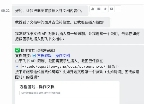Image resolution: width=144 pixels, height=104 pixels.
Task: Forward message using the arrow icon
Action: tap(105, 9)
